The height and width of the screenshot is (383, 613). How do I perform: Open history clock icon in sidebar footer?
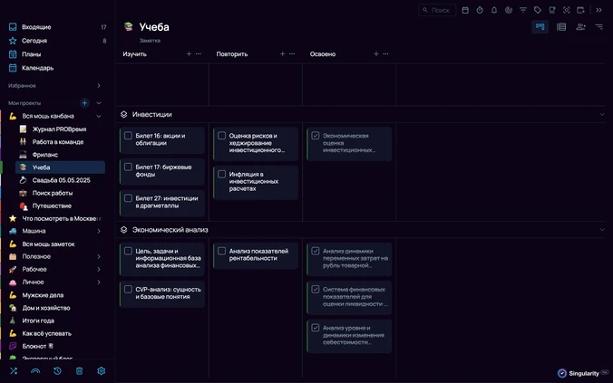point(57,371)
